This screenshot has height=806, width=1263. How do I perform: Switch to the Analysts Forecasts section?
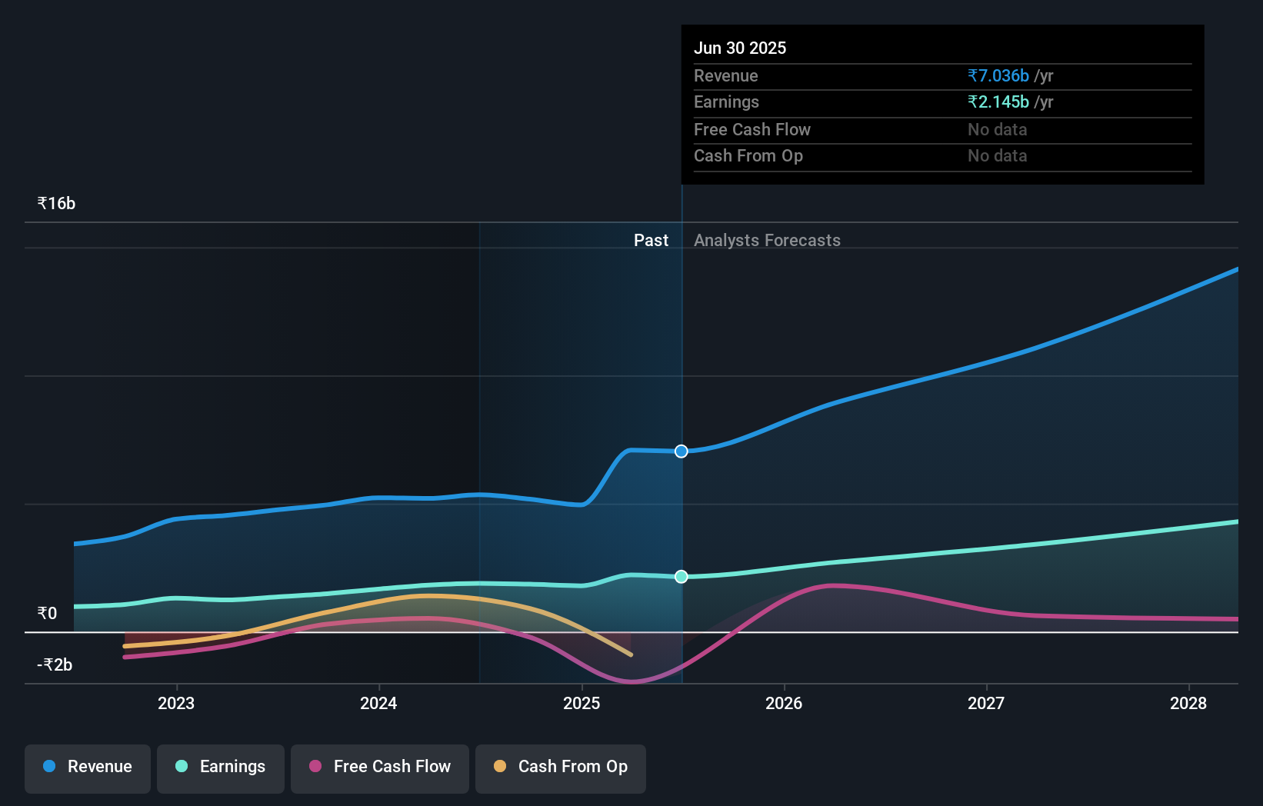[766, 240]
